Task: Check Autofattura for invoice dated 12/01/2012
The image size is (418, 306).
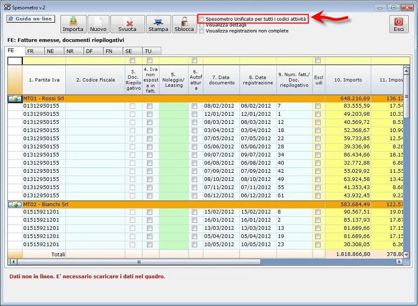Action: [194, 114]
